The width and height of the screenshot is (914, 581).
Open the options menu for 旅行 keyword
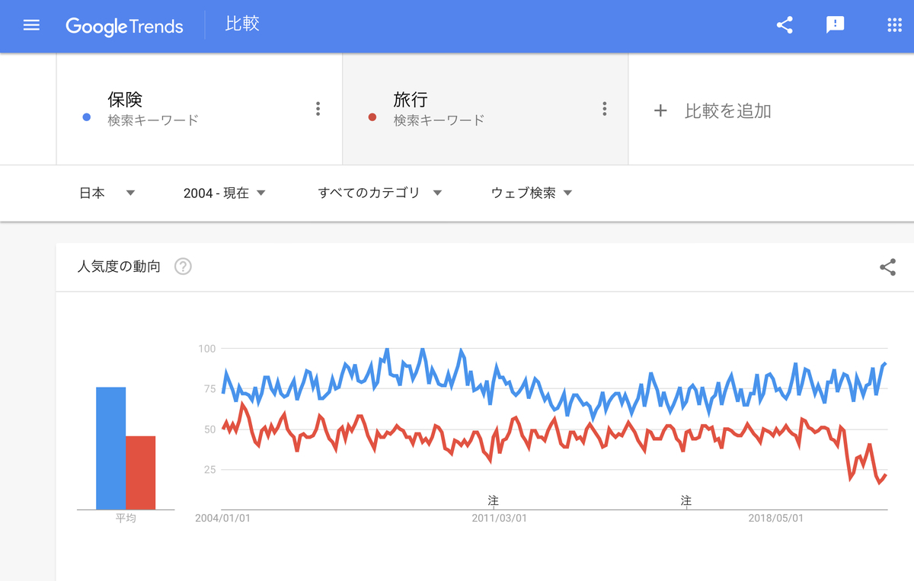coord(604,109)
